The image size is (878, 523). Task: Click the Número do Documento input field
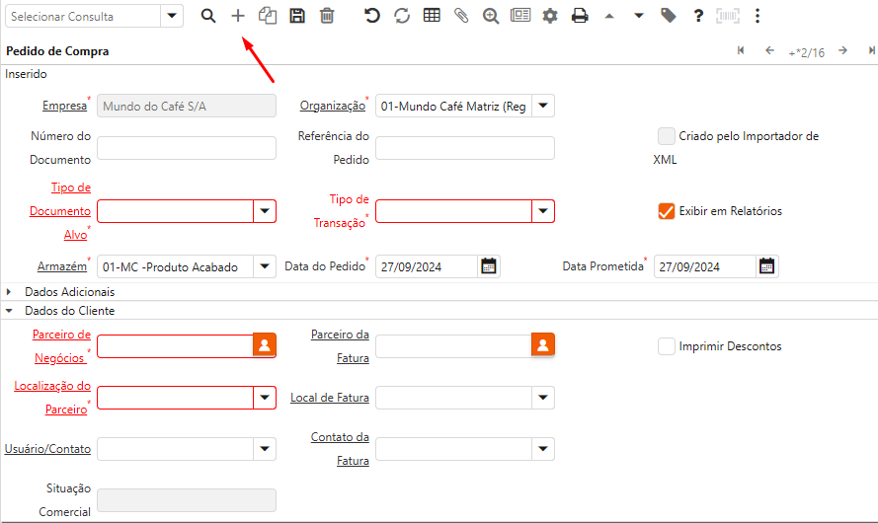[x=187, y=148]
